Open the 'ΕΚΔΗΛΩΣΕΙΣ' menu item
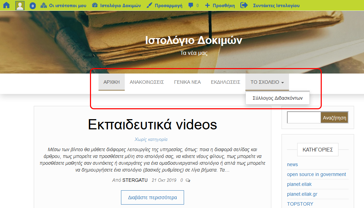This screenshot has width=364, height=208. click(x=225, y=82)
